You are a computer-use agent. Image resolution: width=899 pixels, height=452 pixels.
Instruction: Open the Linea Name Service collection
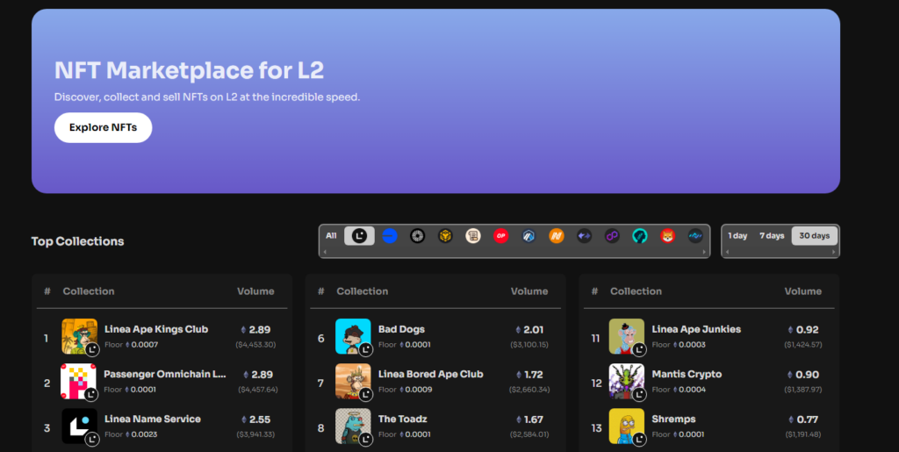[153, 419]
